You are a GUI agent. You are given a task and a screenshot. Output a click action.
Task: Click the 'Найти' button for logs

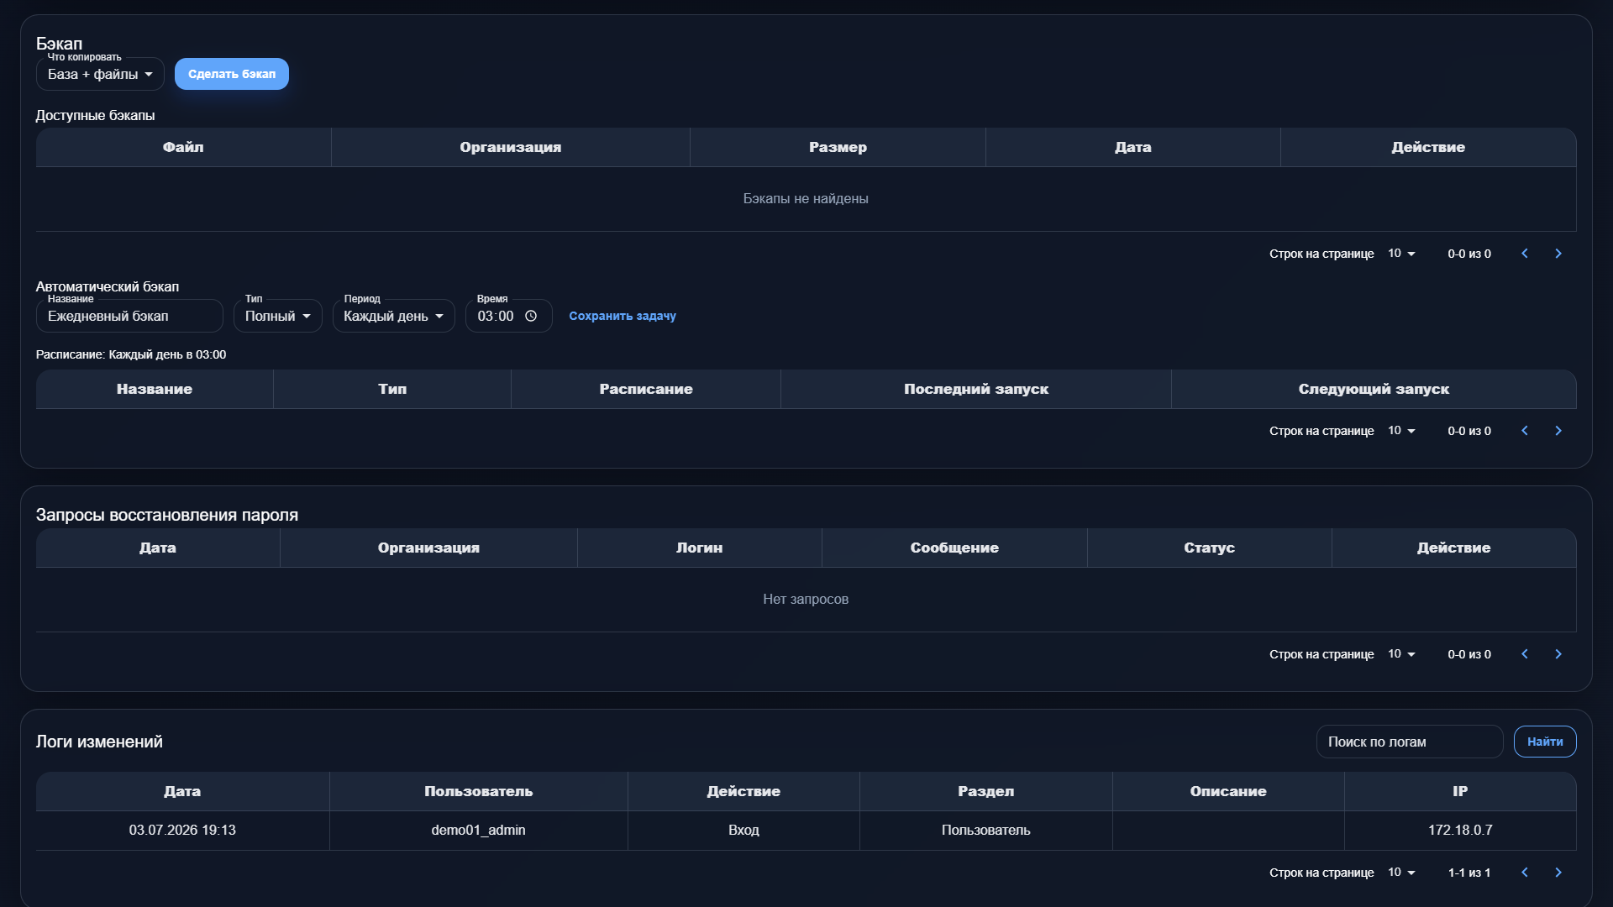(x=1545, y=742)
